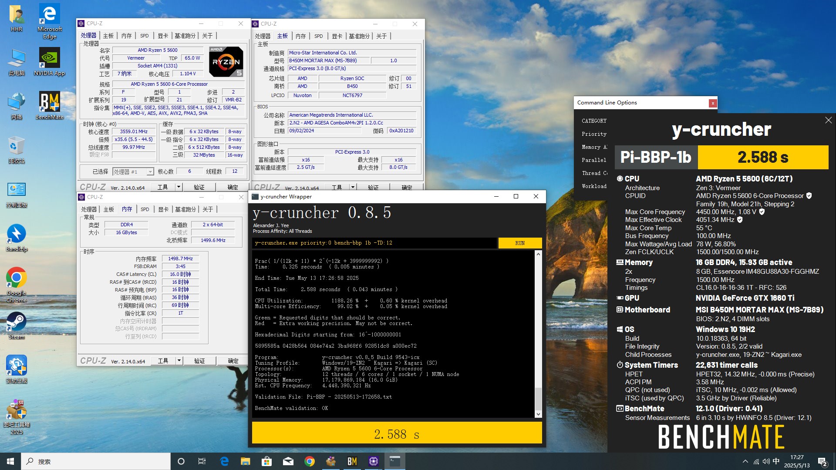Open Task View on the taskbar
The image size is (836, 470).
[x=202, y=461]
